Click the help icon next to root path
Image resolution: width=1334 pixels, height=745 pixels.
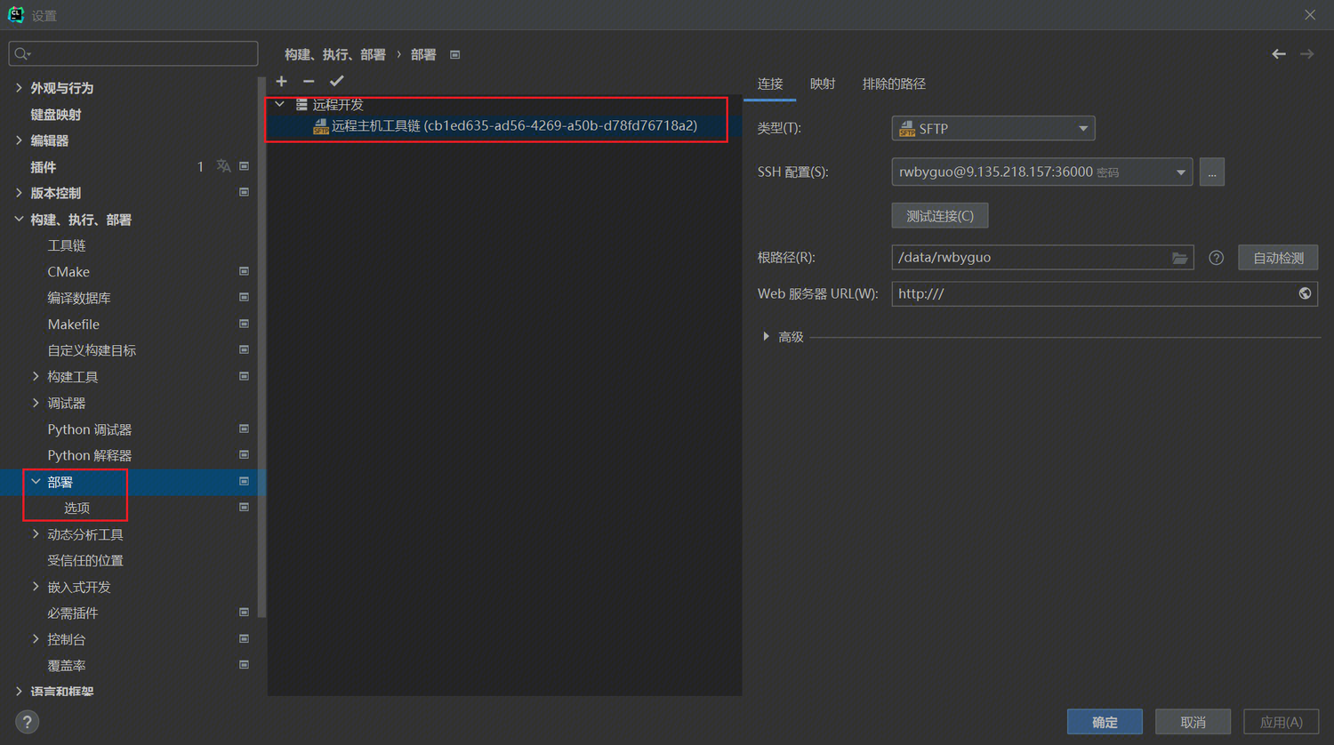1216,258
